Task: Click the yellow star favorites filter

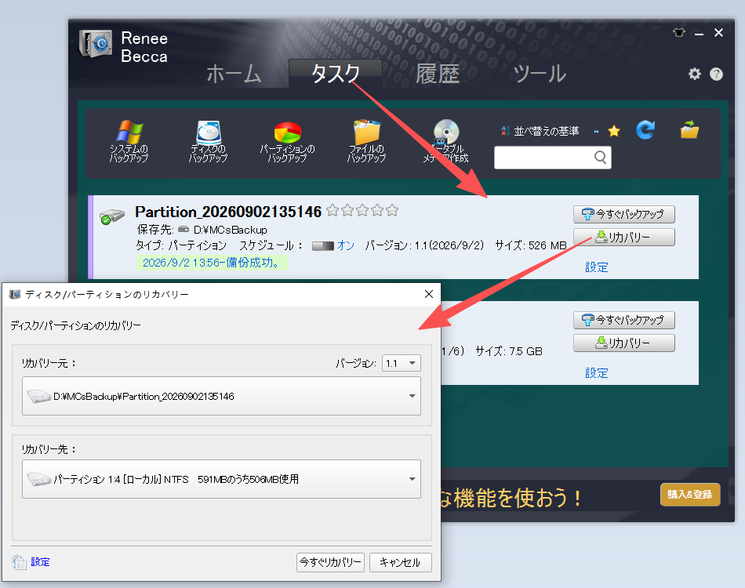Action: click(614, 131)
